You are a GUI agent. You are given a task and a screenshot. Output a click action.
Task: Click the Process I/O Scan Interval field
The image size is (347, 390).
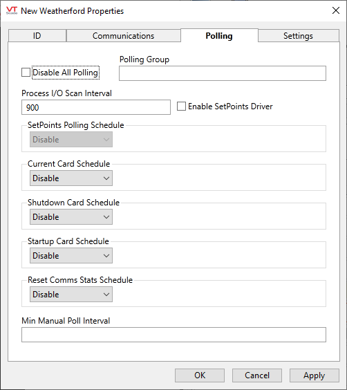click(96, 107)
